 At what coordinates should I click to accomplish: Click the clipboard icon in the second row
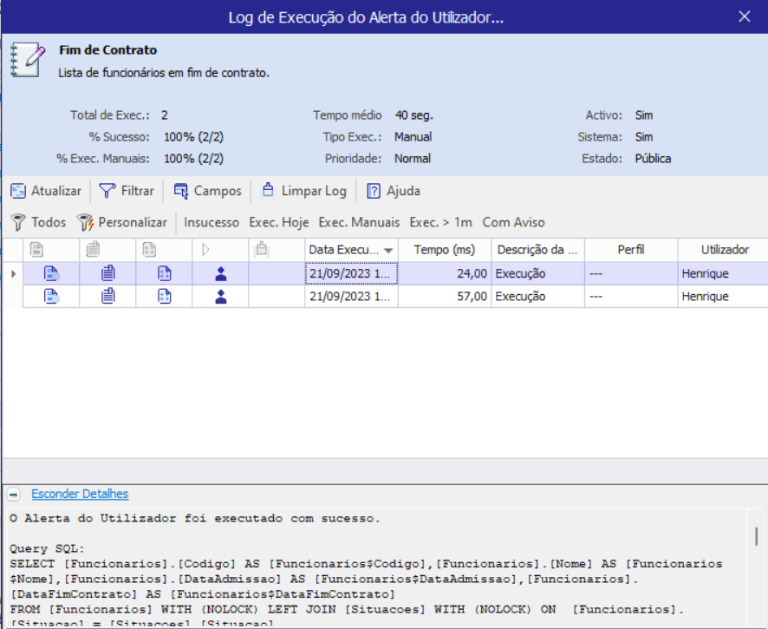point(107,297)
